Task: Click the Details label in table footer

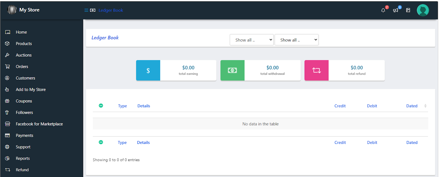Action: 143,143
